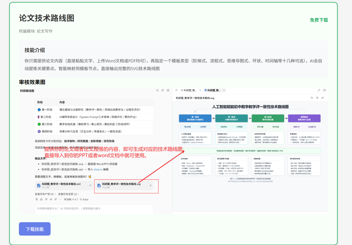This screenshot has width=352, height=245.
Task: Close the active second 科研图_教... tab
Action: (x=224, y=90)
